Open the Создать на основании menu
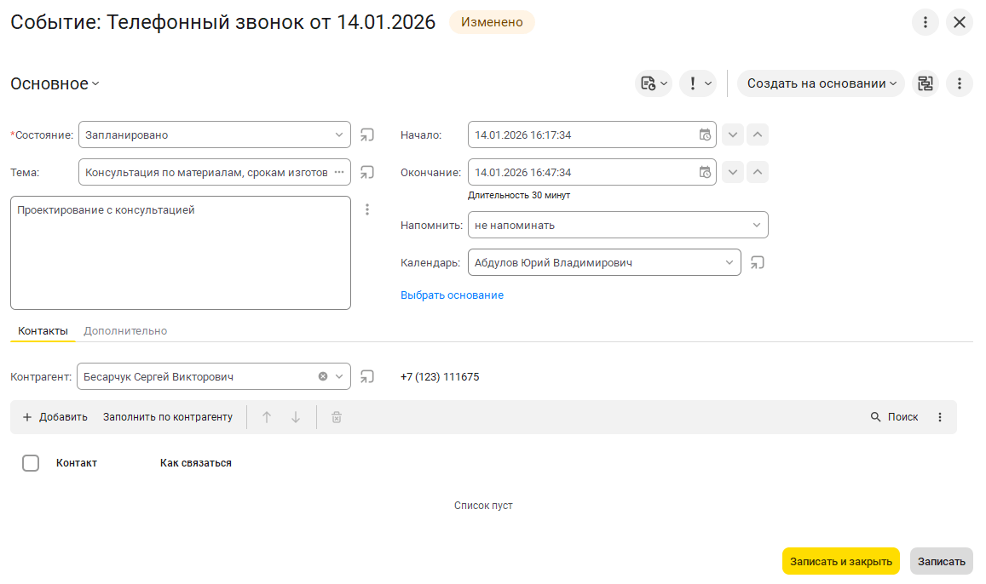This screenshot has height=584, width=986. pos(820,83)
